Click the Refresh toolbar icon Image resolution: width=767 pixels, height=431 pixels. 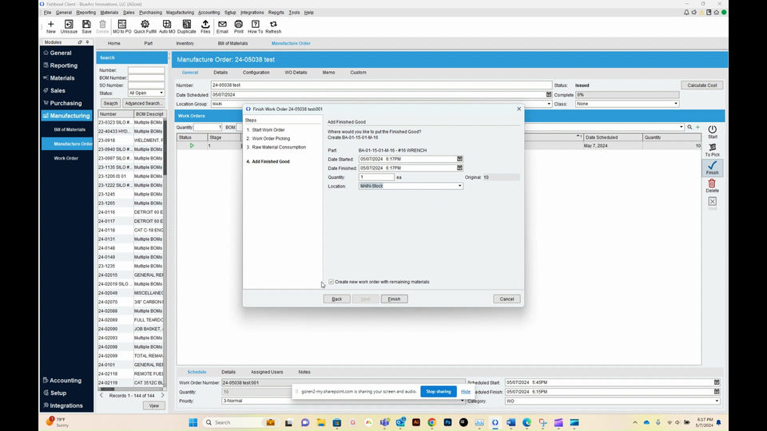point(273,27)
